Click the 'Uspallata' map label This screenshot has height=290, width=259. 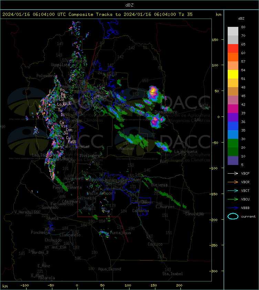coord(60,65)
